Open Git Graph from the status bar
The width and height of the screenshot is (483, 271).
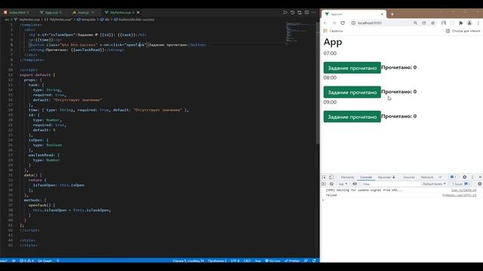[x=45, y=260]
